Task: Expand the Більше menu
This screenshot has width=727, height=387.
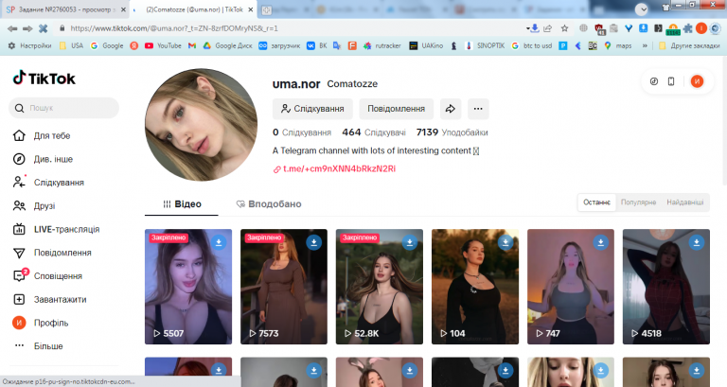Action: click(x=38, y=345)
